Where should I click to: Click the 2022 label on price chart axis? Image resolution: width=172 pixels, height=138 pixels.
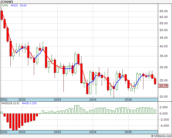pos(22,100)
